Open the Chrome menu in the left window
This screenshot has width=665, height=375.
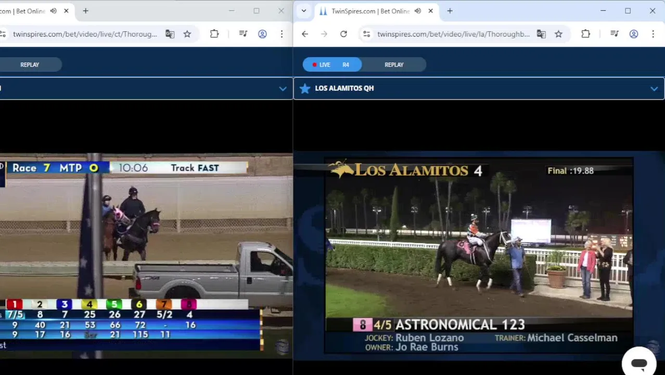click(282, 34)
